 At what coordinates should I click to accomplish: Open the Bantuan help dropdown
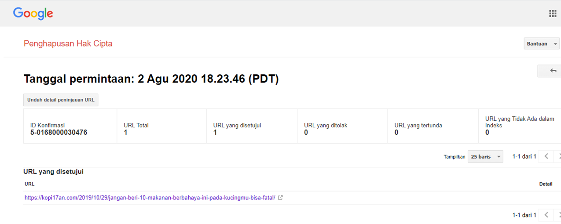click(542, 44)
